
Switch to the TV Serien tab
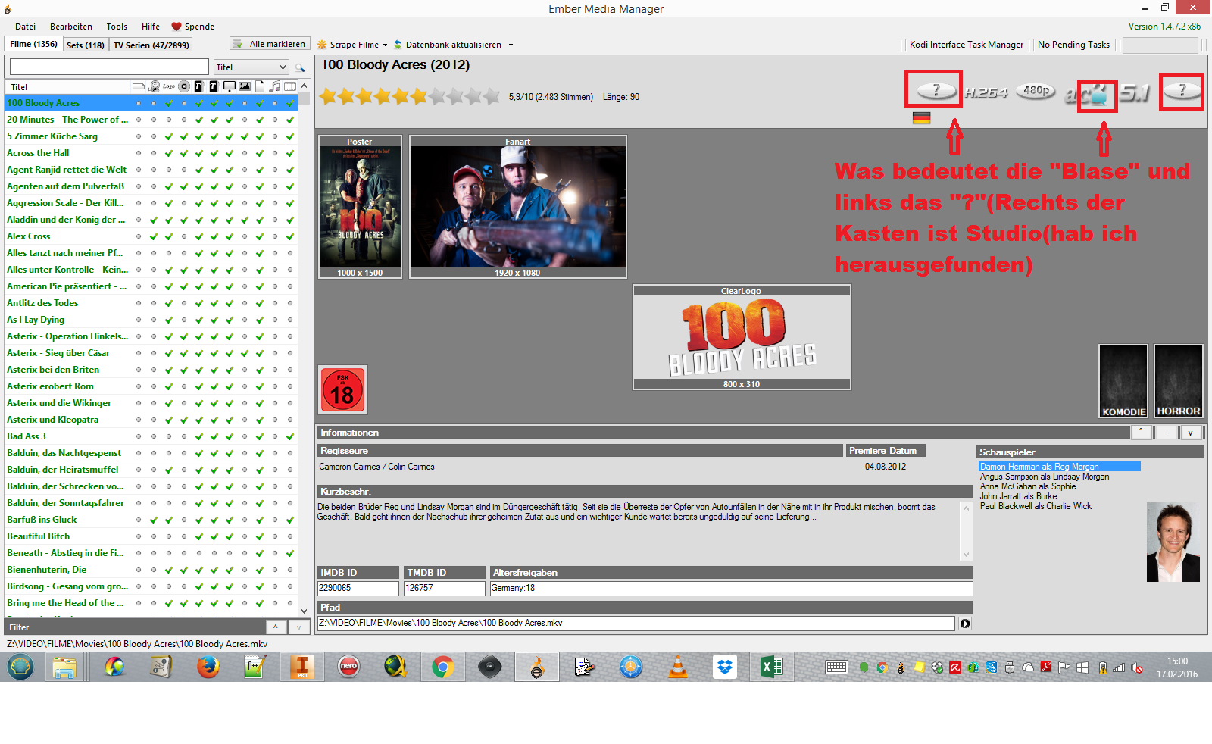(151, 45)
